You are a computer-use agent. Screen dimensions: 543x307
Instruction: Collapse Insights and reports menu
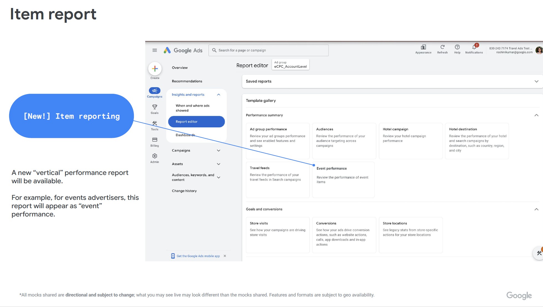(x=219, y=95)
